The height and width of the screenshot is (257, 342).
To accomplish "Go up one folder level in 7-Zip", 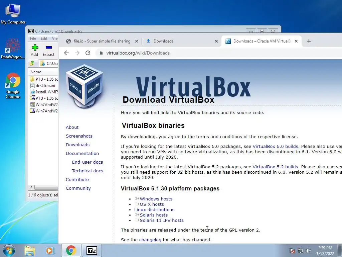I will (32, 63).
